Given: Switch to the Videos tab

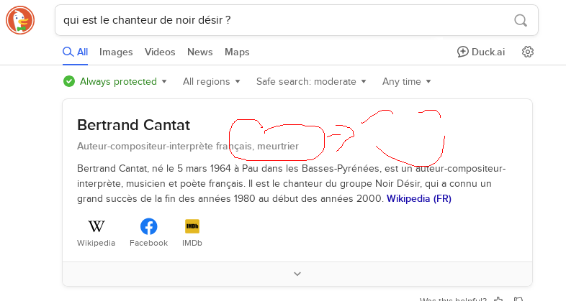Looking at the screenshot, I should click(160, 52).
